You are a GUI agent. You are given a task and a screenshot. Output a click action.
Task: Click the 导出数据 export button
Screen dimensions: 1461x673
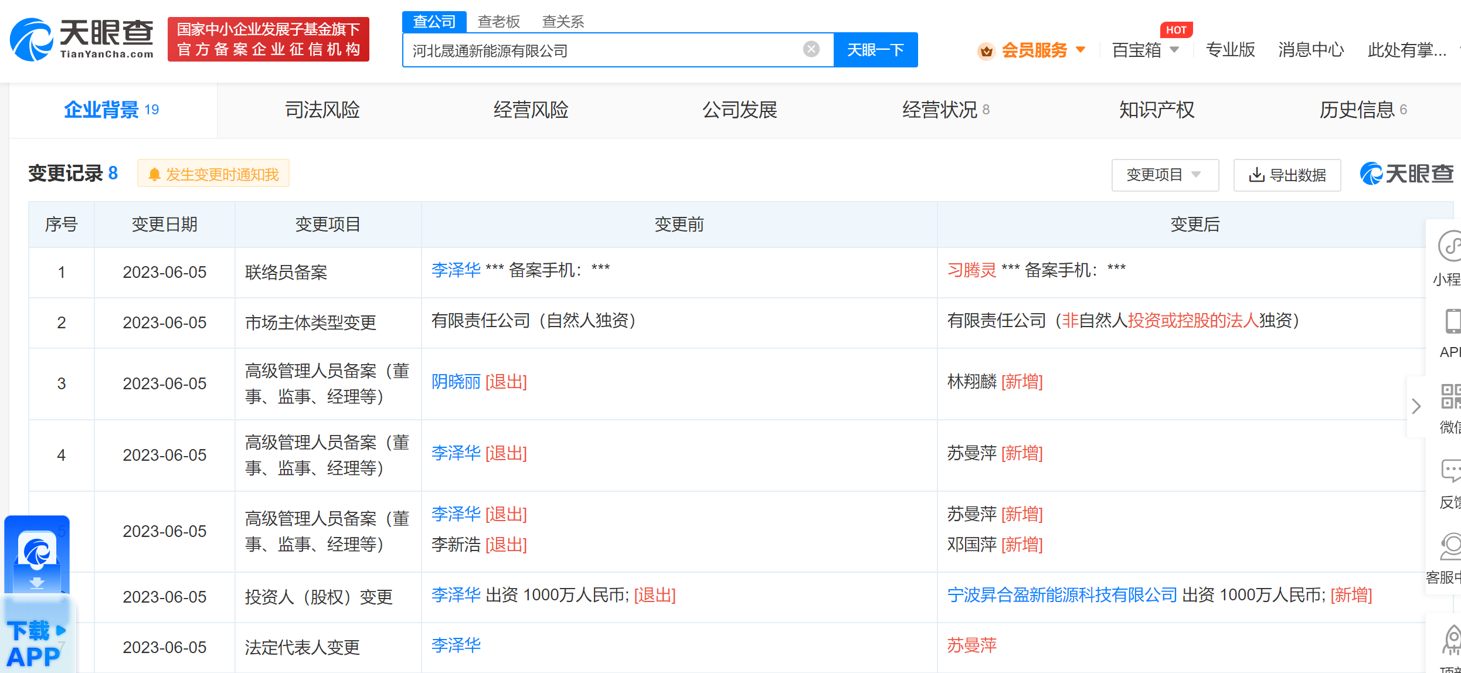coord(1287,175)
